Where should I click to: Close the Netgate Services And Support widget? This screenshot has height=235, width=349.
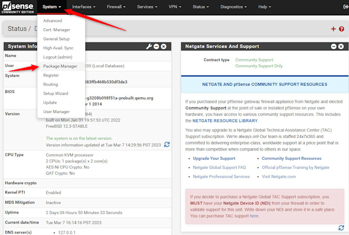tap(341, 46)
